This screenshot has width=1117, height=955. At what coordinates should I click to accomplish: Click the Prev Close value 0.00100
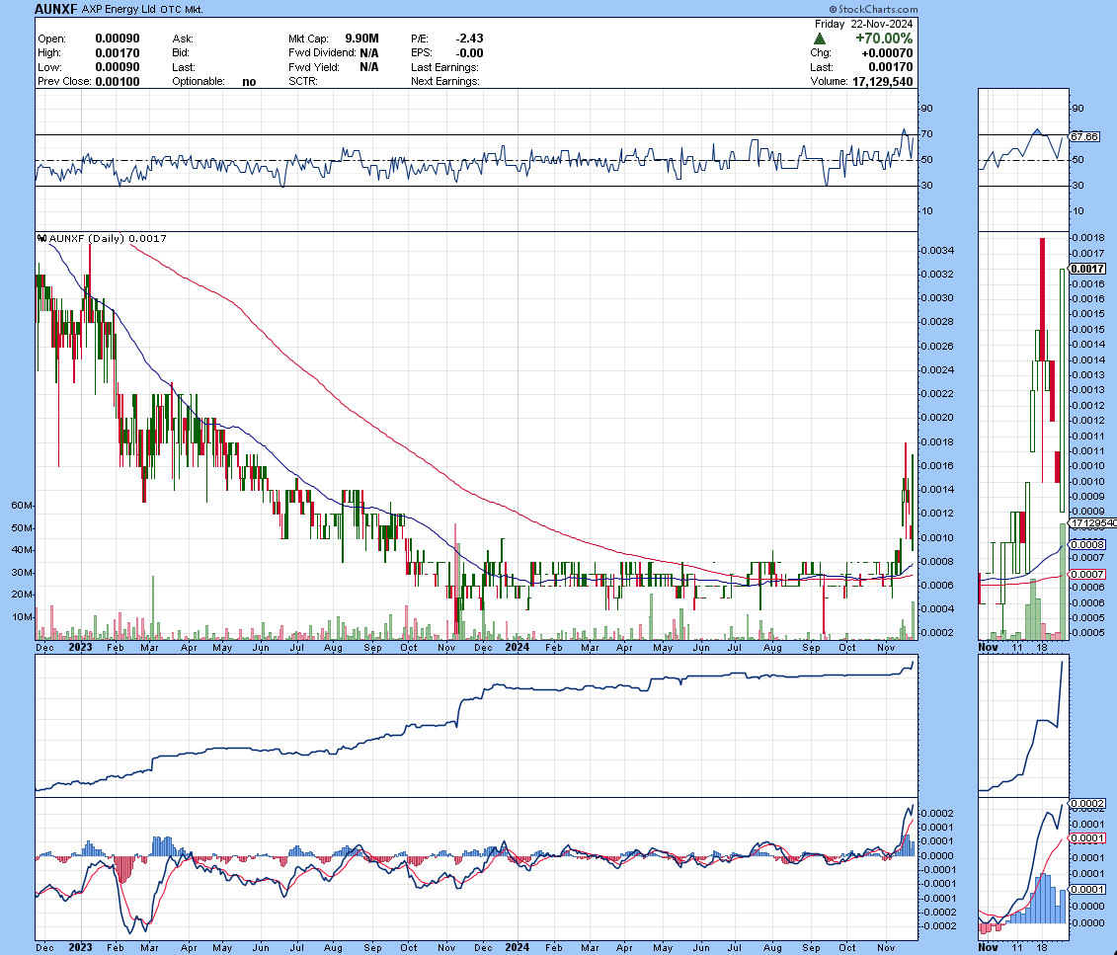tap(118, 81)
